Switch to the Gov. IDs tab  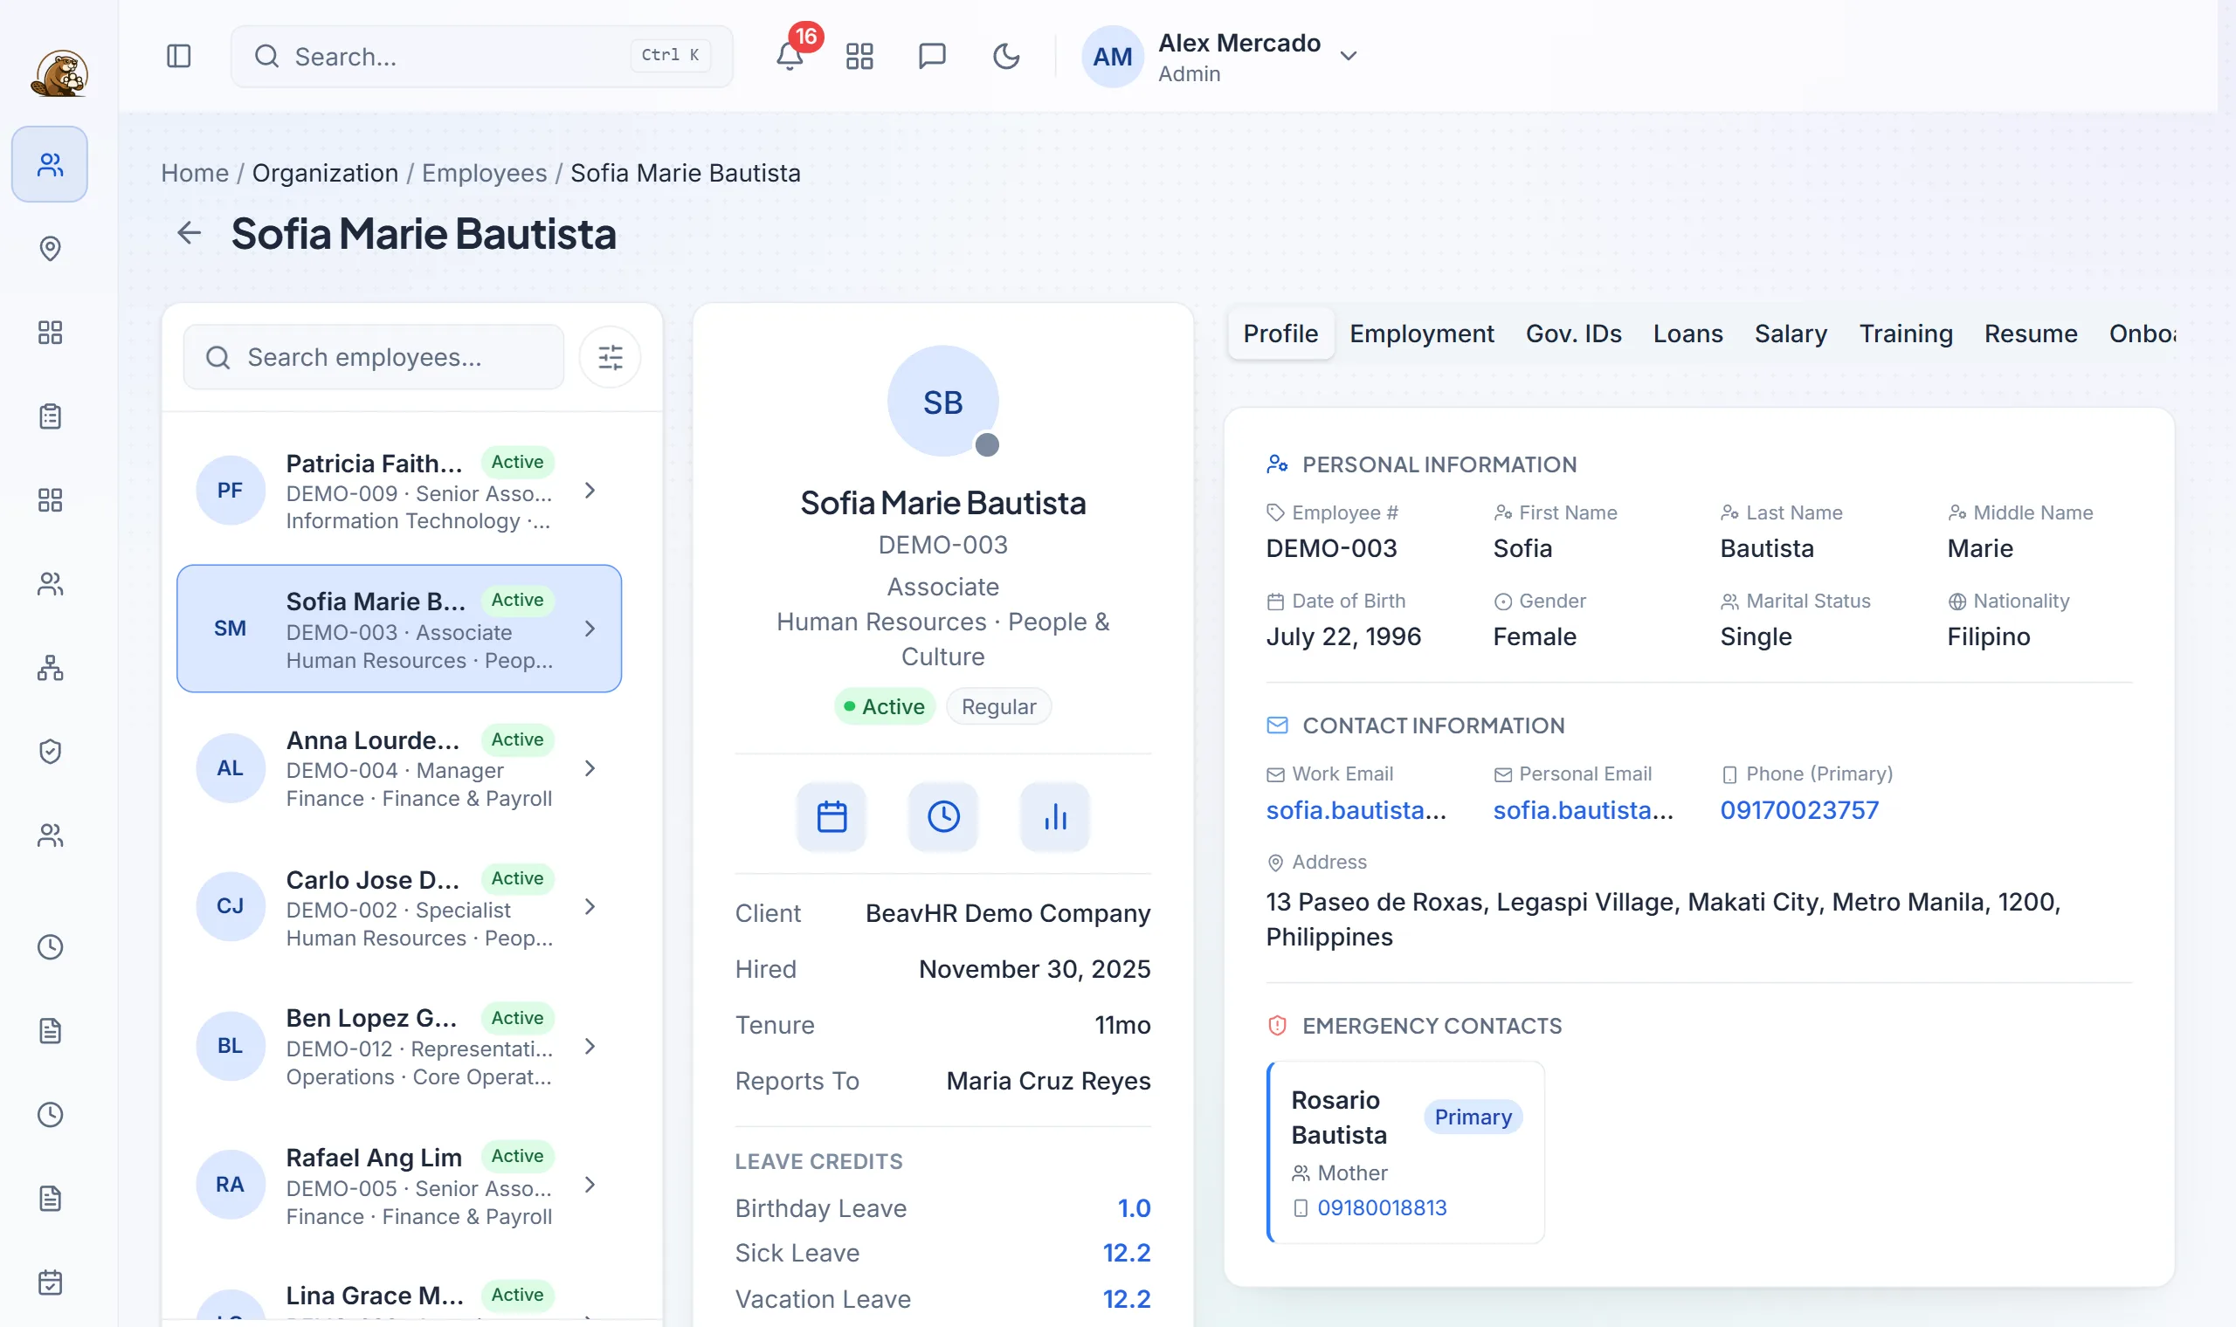pyautogui.click(x=1573, y=334)
